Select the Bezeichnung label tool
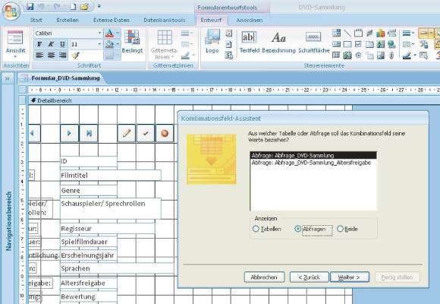Image resolution: width=440 pixels, height=304 pixels. click(x=278, y=41)
